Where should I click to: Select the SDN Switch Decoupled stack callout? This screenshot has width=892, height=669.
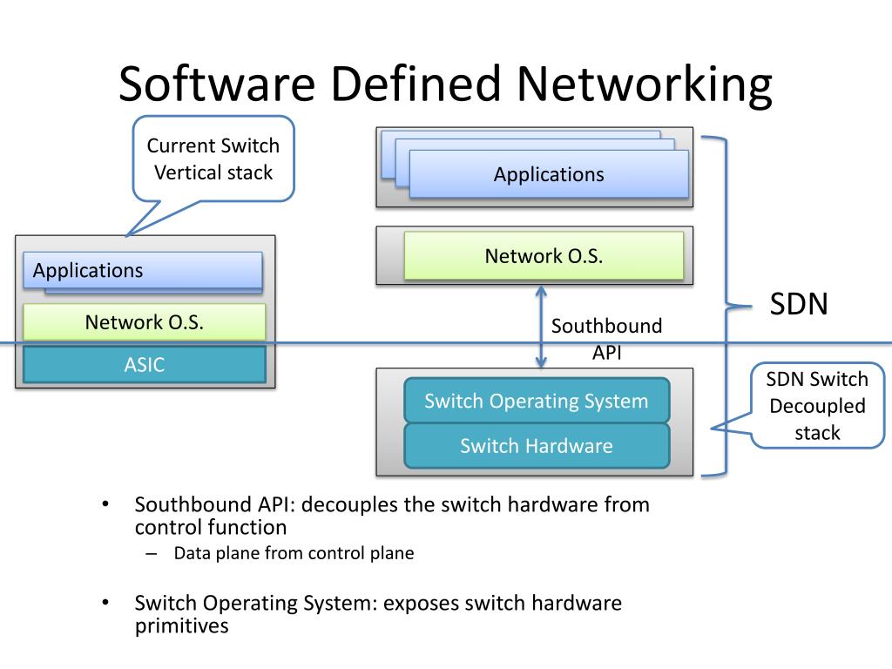817,406
